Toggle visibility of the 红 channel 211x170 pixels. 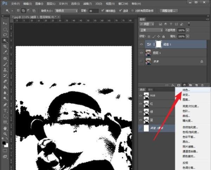[141, 104]
